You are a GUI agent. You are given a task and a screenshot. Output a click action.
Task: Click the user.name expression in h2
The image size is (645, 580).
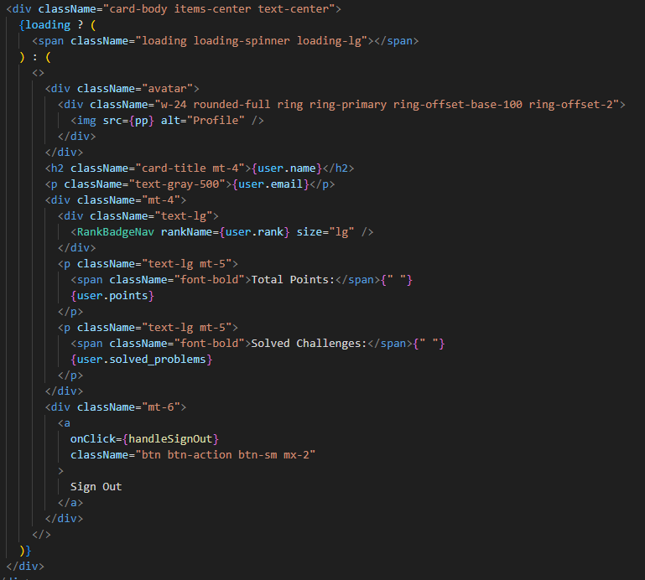pos(286,168)
